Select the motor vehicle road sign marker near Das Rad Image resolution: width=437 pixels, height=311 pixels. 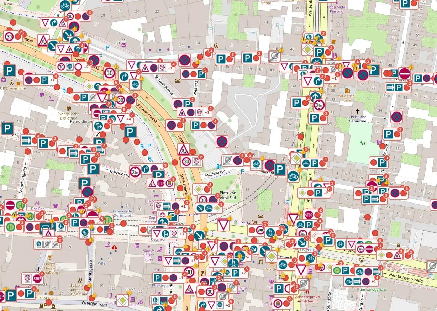point(46,228)
